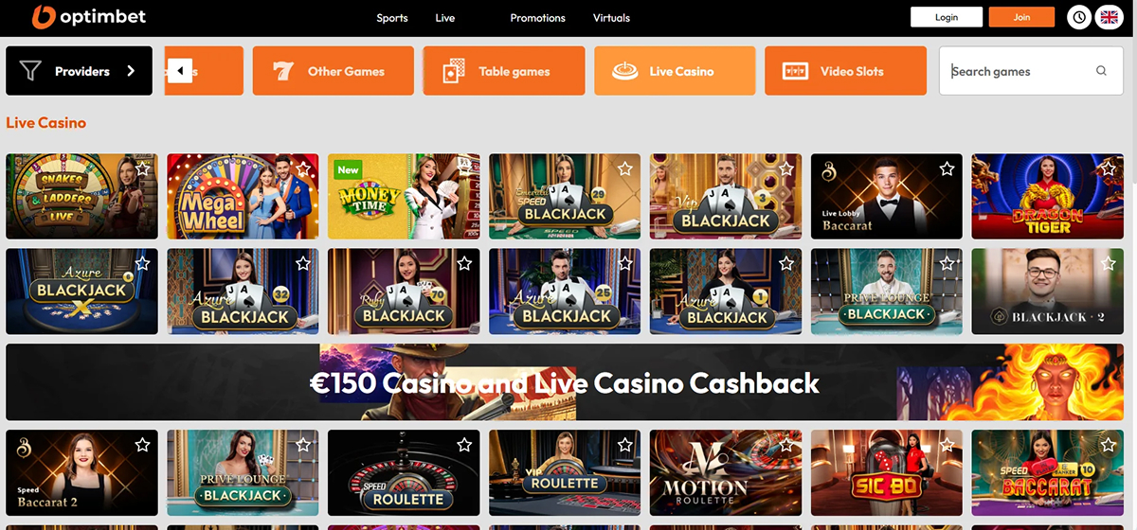Open the Other Games category

pyautogui.click(x=334, y=71)
